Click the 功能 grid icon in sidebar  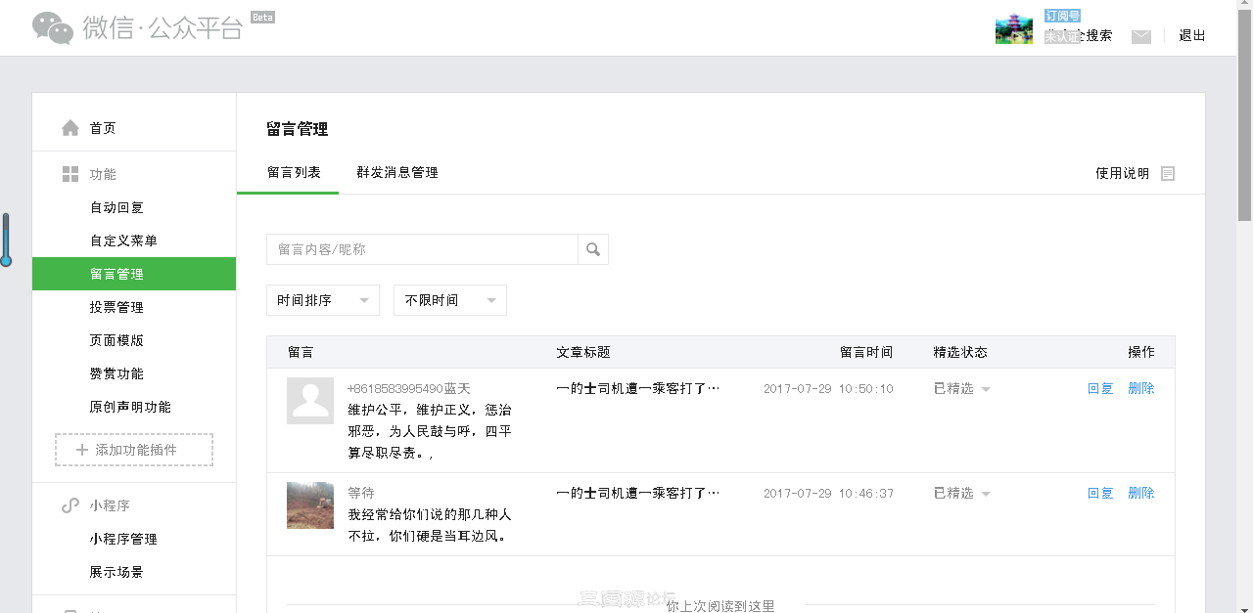click(x=70, y=174)
